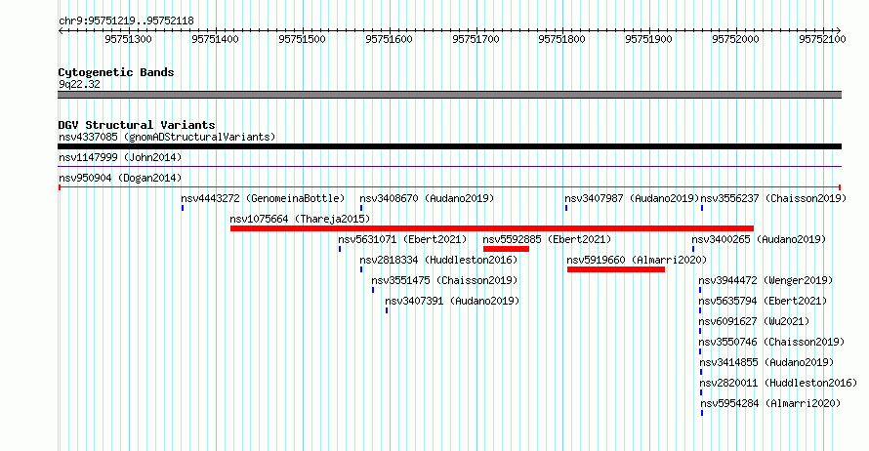869x451 pixels.
Task: Click the 95752100 ruler coordinate
Action: point(822,39)
